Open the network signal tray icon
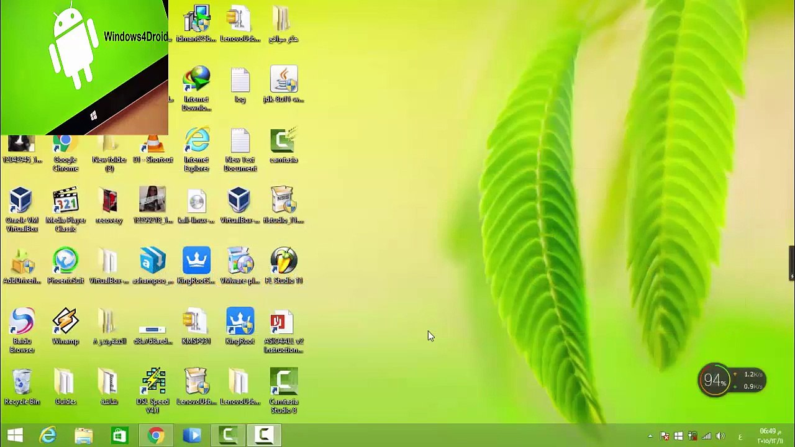The width and height of the screenshot is (795, 447). 707,436
